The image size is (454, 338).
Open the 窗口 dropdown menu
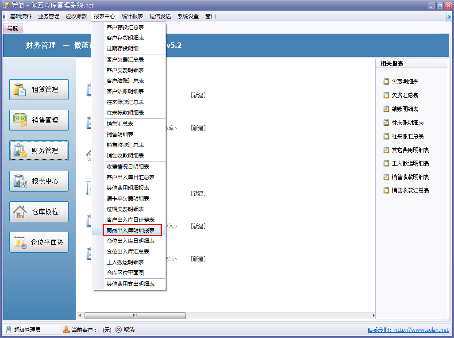point(210,15)
